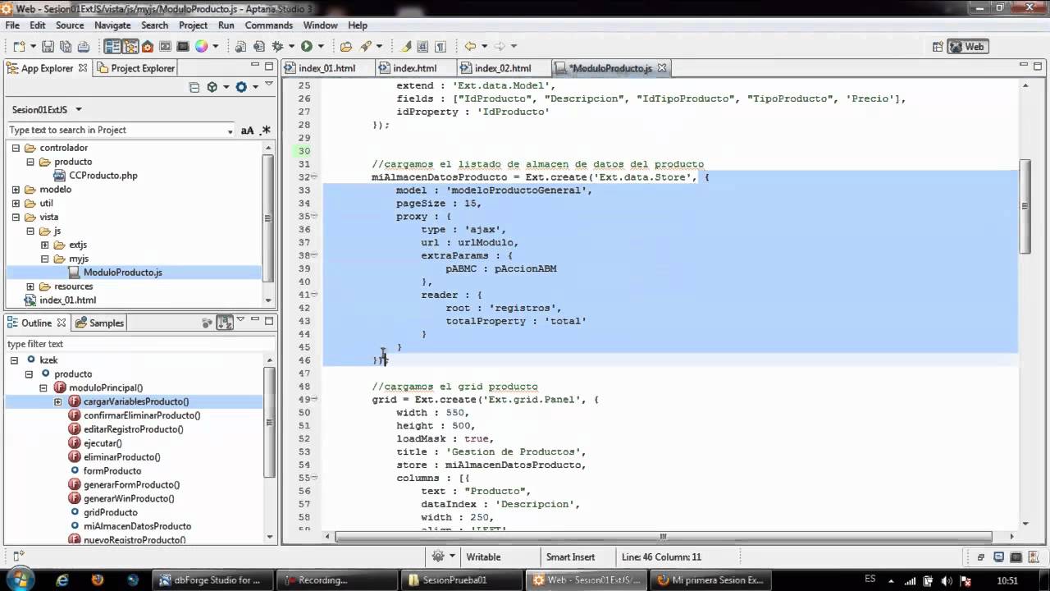1050x591 pixels.
Task: Click the New file toolbar icon
Action: (x=19, y=47)
